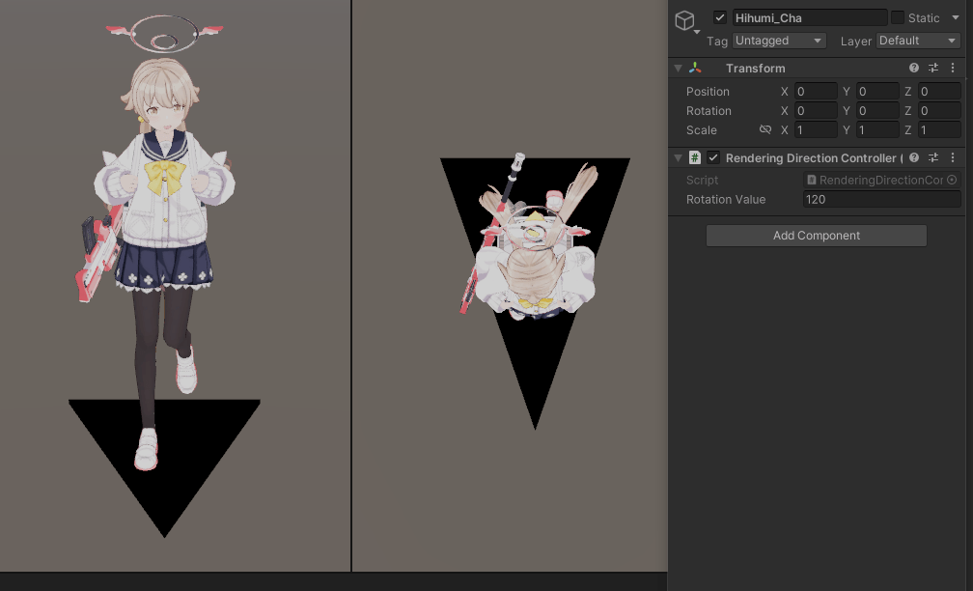Enable the Static checkbox
973x591 pixels.
point(898,17)
